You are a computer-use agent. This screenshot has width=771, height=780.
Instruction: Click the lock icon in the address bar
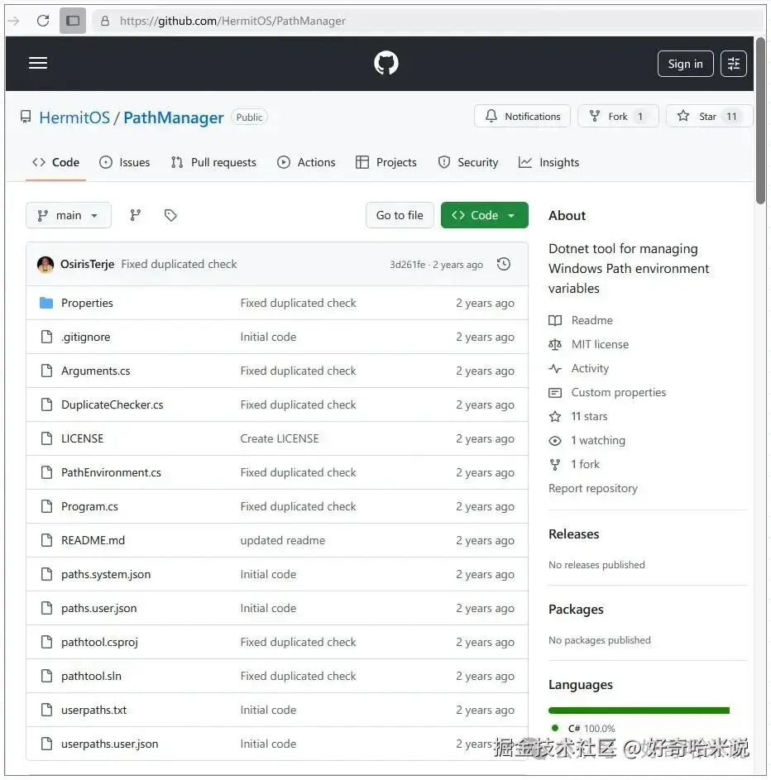[105, 21]
